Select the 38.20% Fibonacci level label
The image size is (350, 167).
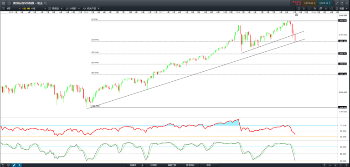(95, 53)
